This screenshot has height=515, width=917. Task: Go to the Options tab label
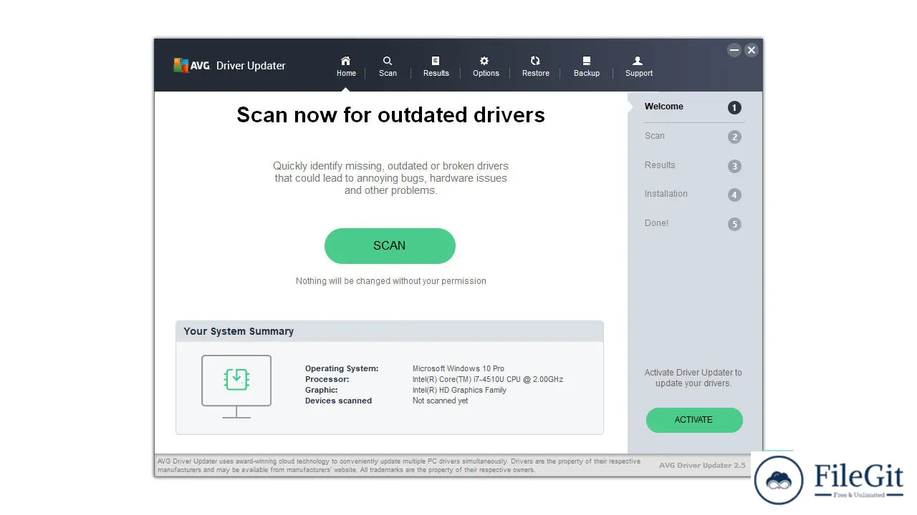(x=486, y=73)
